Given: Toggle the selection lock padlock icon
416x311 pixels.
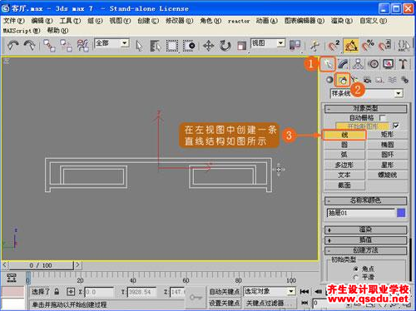Looking at the screenshot, I should (57, 292).
